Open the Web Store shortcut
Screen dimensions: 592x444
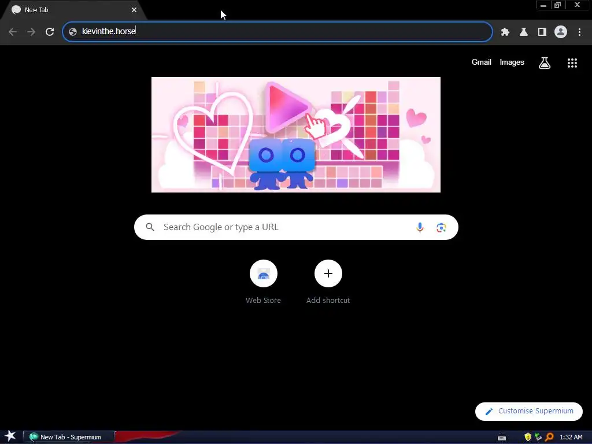[264, 282]
